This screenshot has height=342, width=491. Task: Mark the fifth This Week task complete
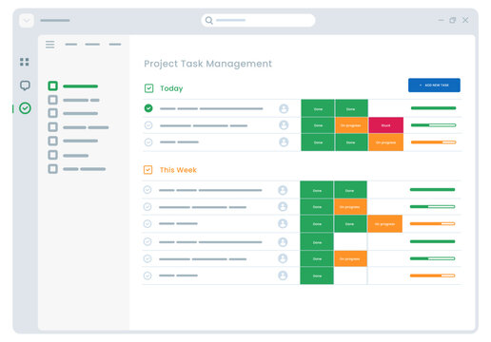[147, 258]
